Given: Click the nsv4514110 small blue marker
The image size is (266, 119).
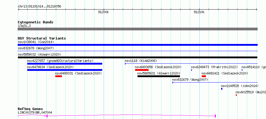Looking at the screenshot, I should point(242,70).
